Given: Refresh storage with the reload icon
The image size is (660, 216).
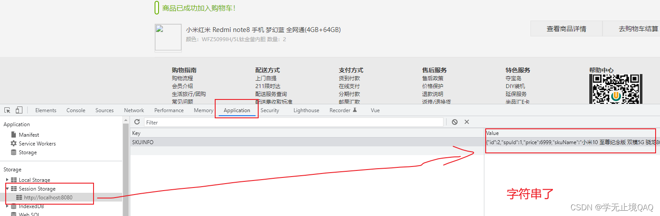Looking at the screenshot, I should 137,122.
